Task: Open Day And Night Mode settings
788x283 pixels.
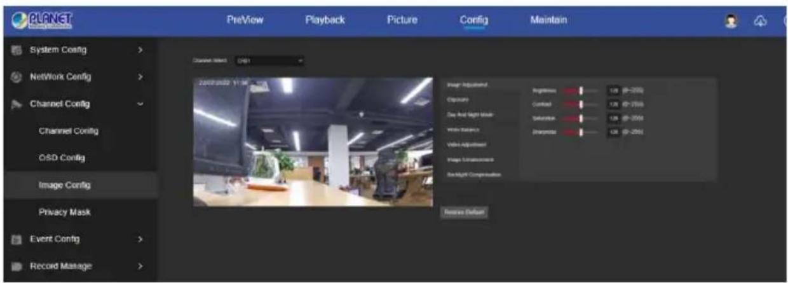Action: click(x=470, y=114)
